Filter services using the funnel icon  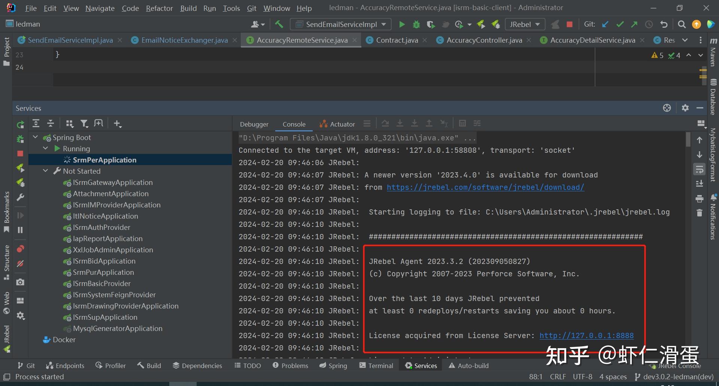[x=84, y=123]
